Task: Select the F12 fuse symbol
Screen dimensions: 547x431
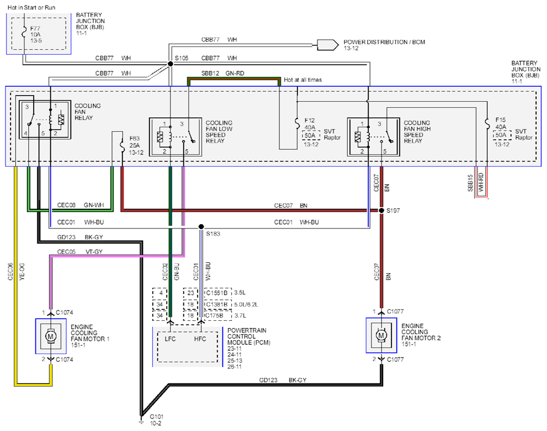Action: (297, 123)
